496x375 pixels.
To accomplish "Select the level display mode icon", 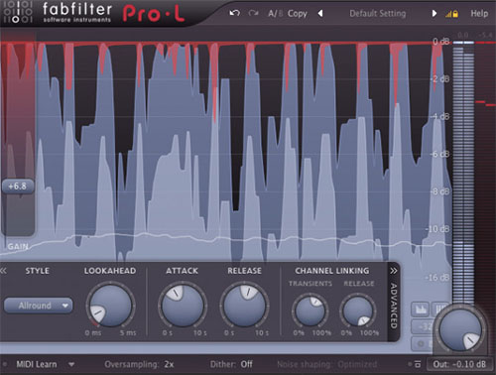I will pos(421,310).
